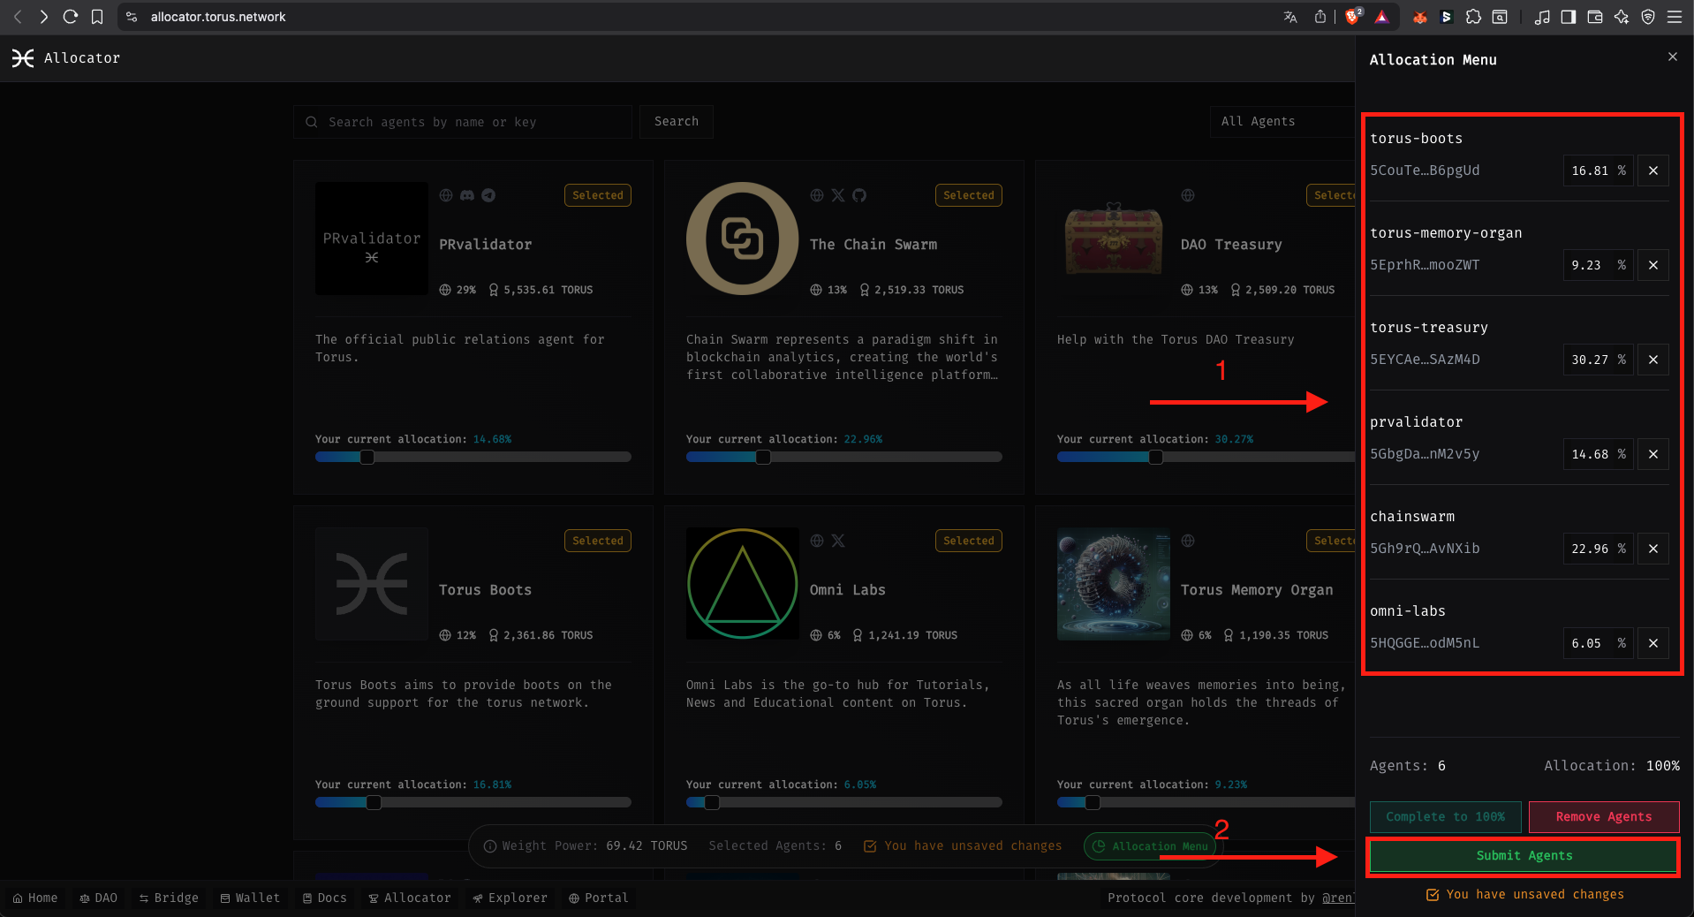1694x917 pixels.
Task: Remove torus-treasury from the Allocation Menu
Action: tap(1652, 360)
